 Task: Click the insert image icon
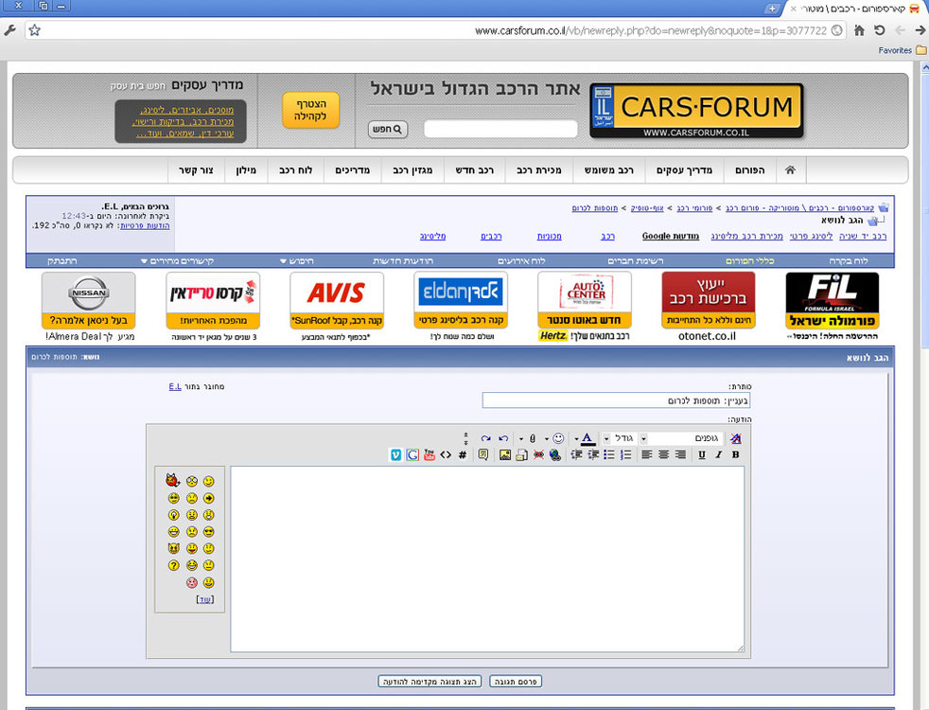pos(505,454)
